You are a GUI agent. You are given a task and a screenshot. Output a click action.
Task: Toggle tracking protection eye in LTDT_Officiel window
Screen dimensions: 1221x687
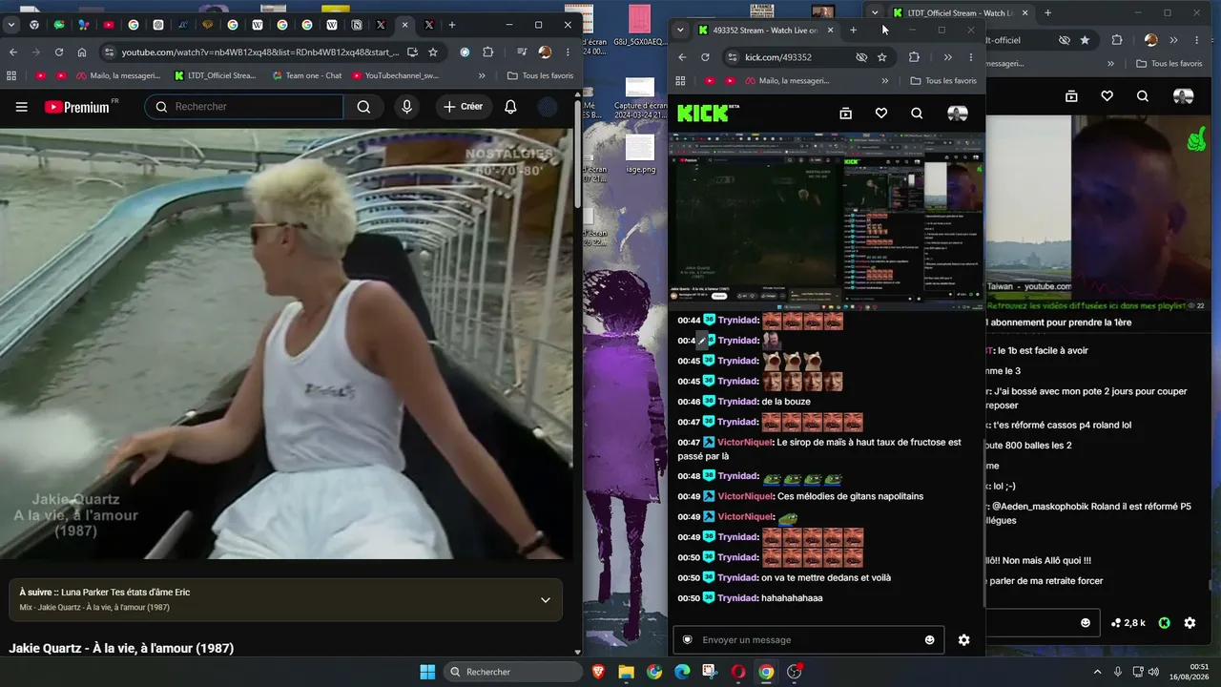point(1065,40)
